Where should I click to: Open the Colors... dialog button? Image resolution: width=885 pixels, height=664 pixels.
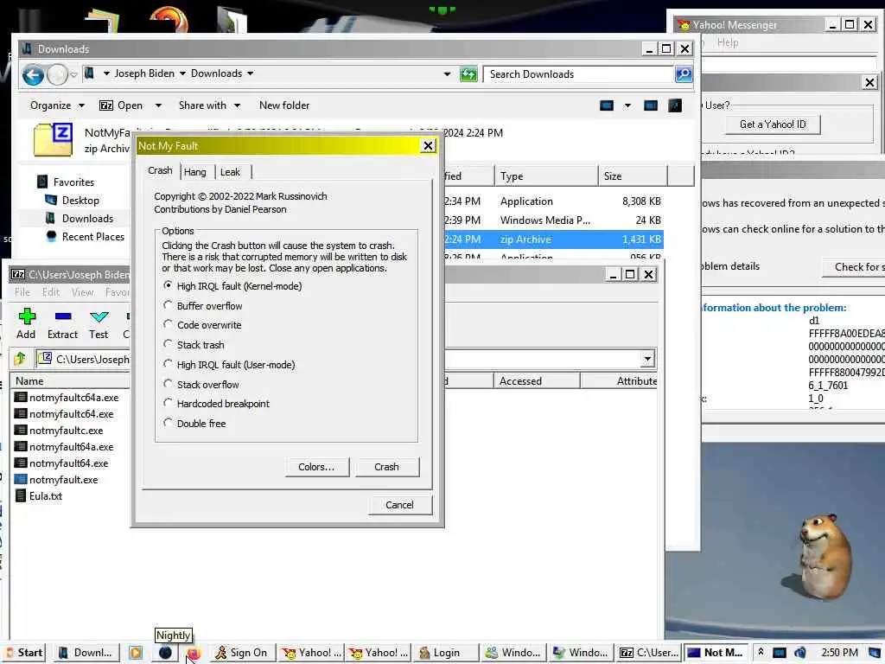316,467
